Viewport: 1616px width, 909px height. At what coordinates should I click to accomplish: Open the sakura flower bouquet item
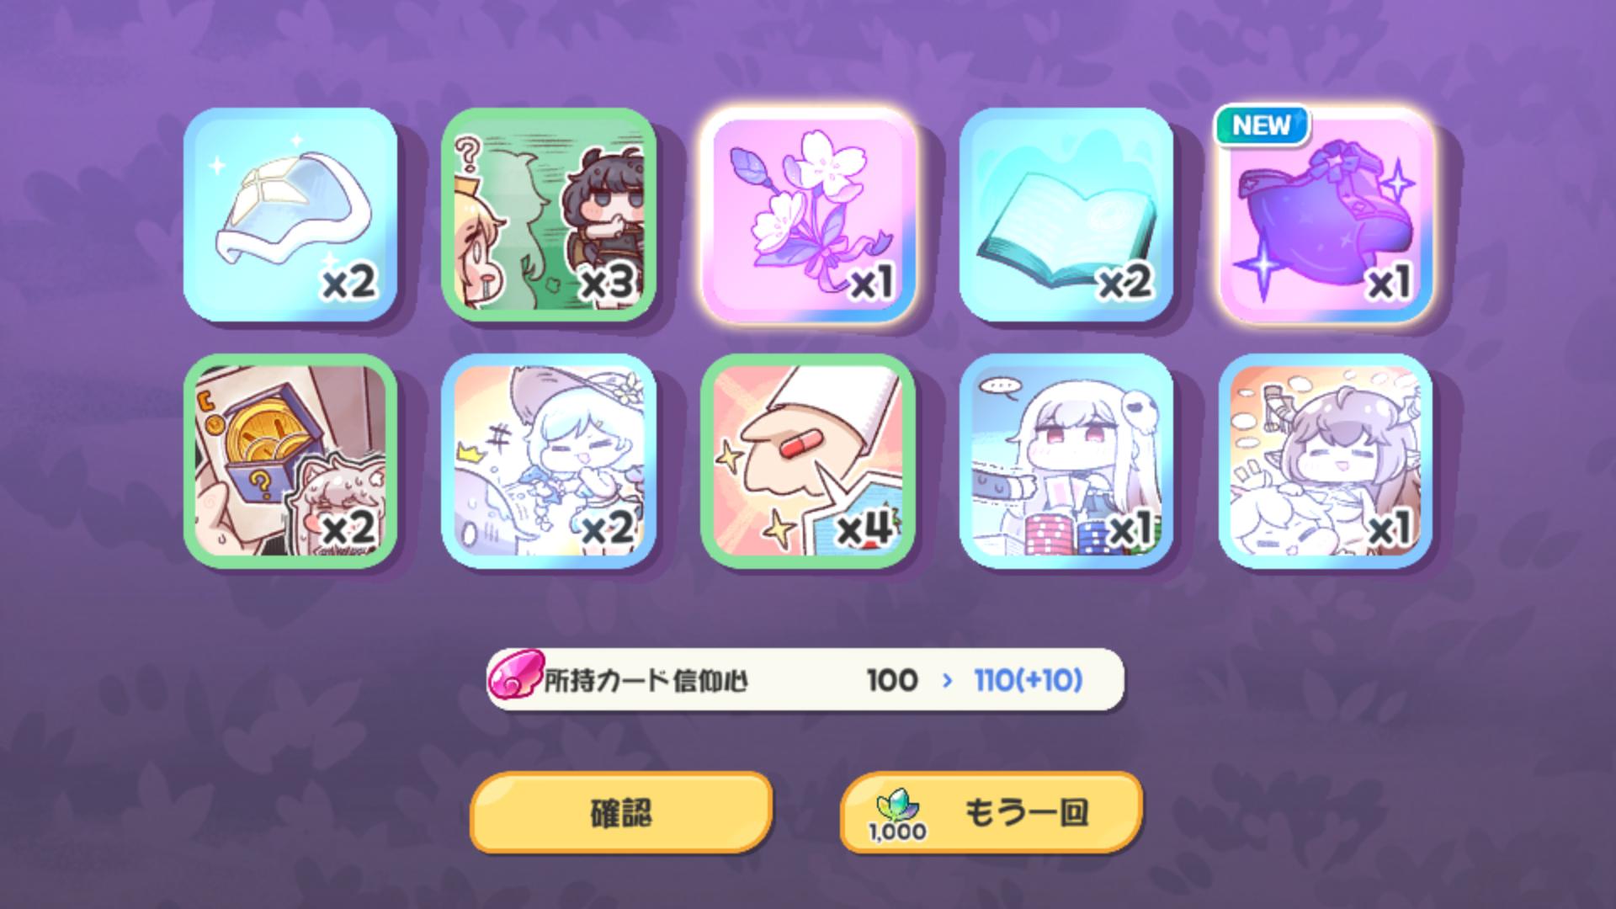[808, 215]
